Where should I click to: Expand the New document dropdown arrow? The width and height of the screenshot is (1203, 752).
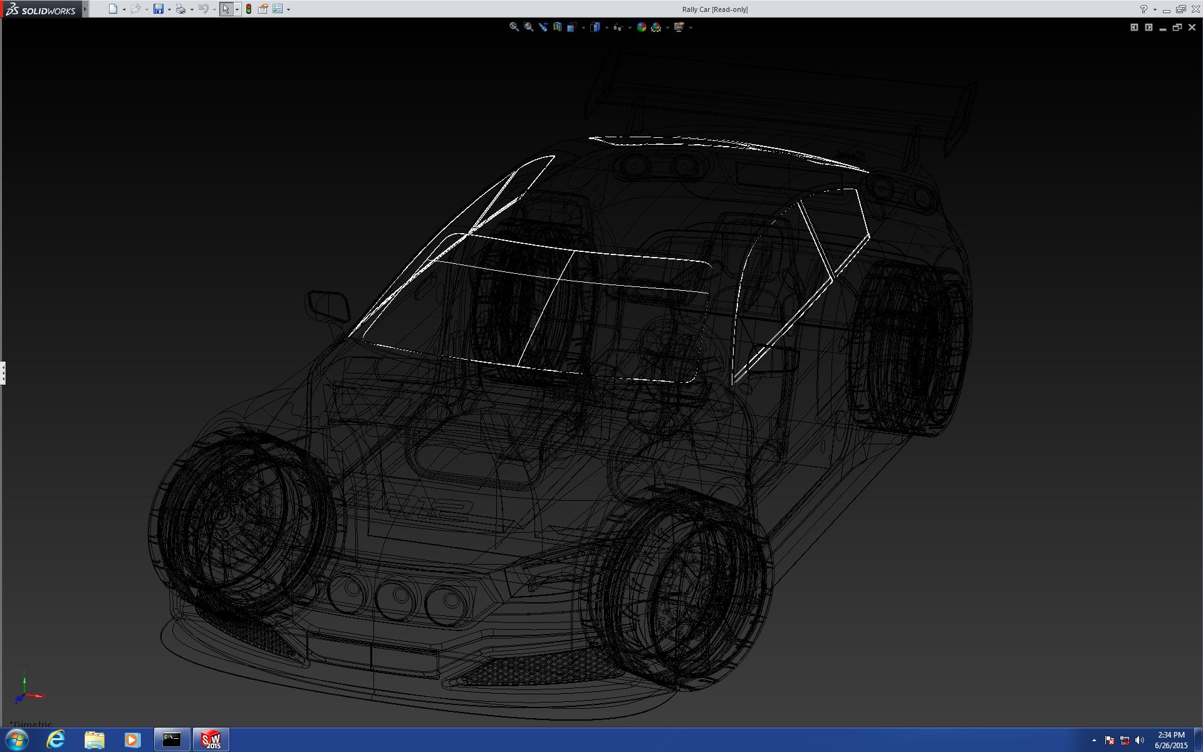[124, 9]
